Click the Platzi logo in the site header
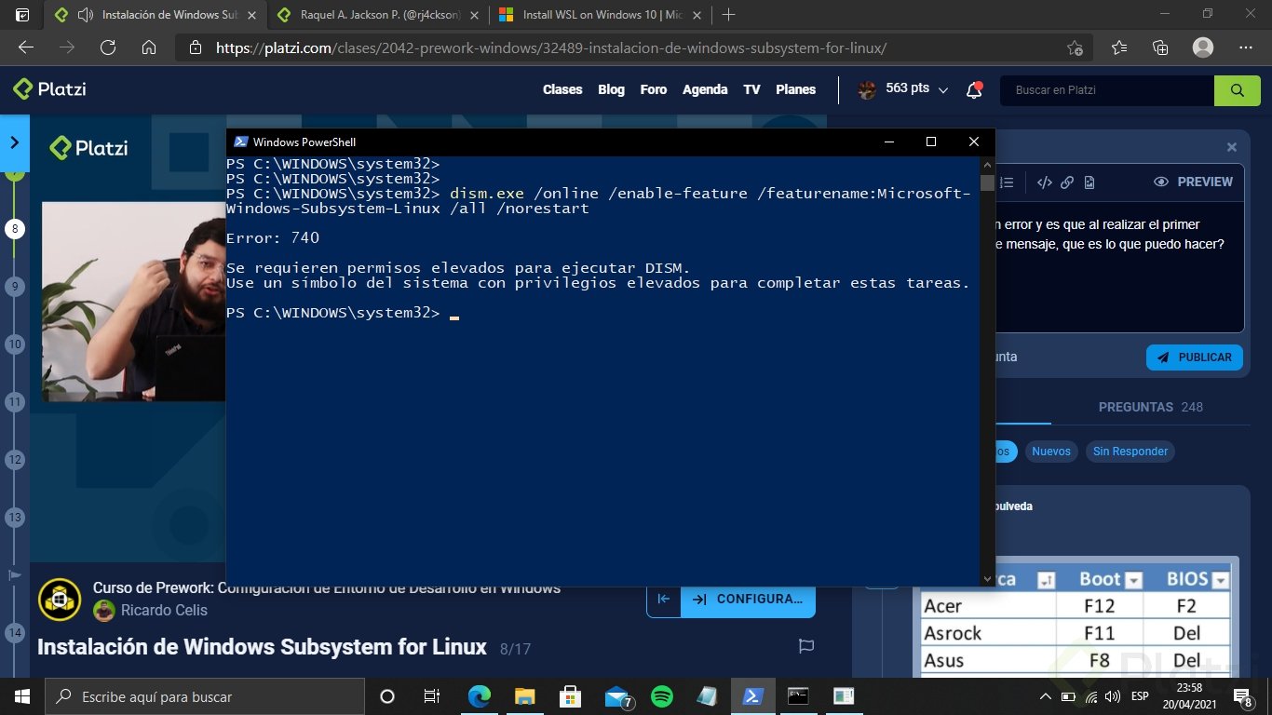1272x715 pixels. [x=49, y=89]
